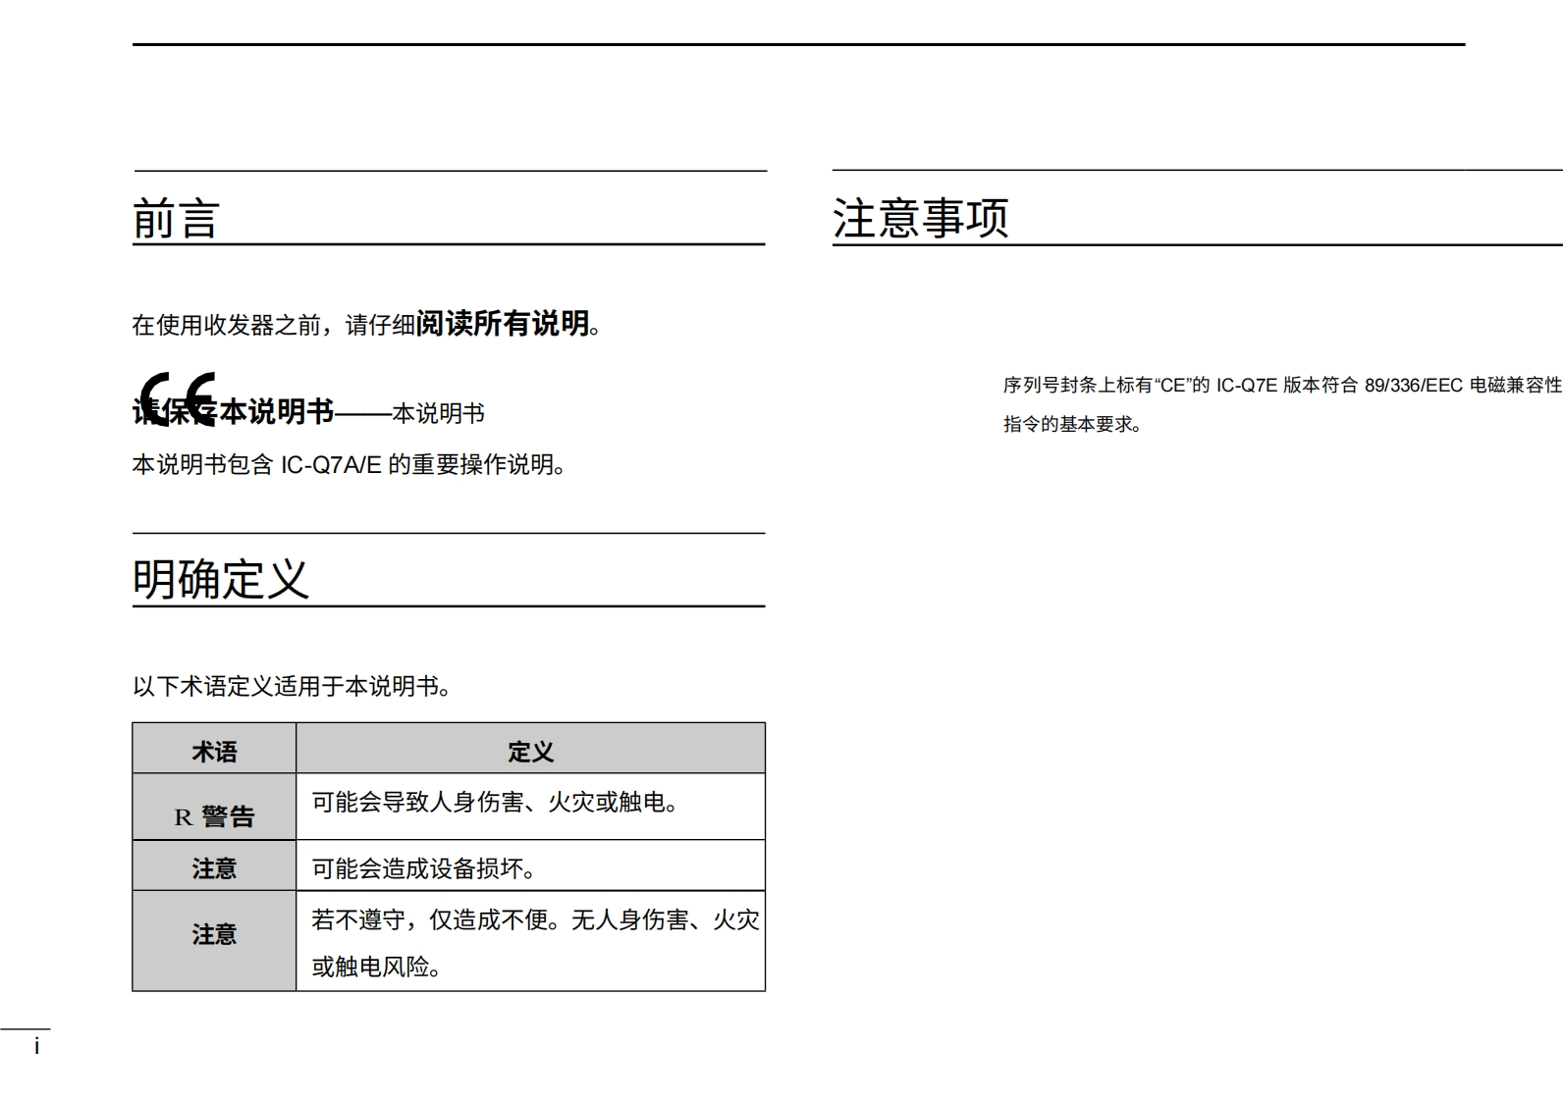Select the bold text 阅读所有说明
1563x1101 pixels.
[503, 323]
